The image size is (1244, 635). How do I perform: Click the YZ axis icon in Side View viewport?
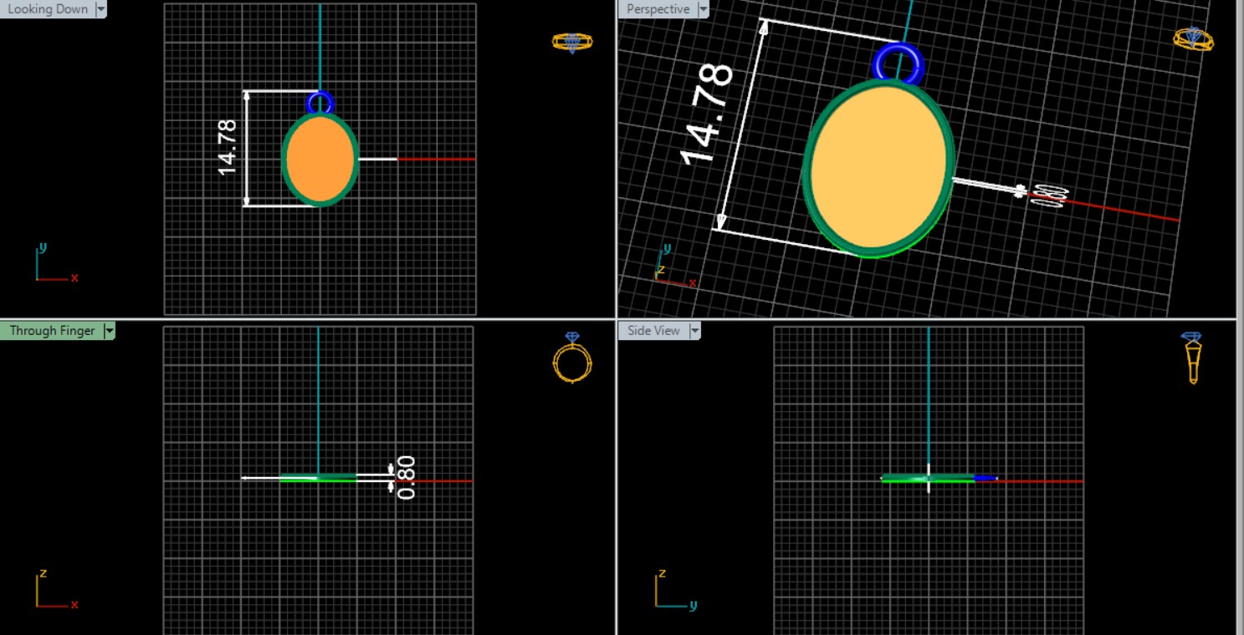click(671, 591)
